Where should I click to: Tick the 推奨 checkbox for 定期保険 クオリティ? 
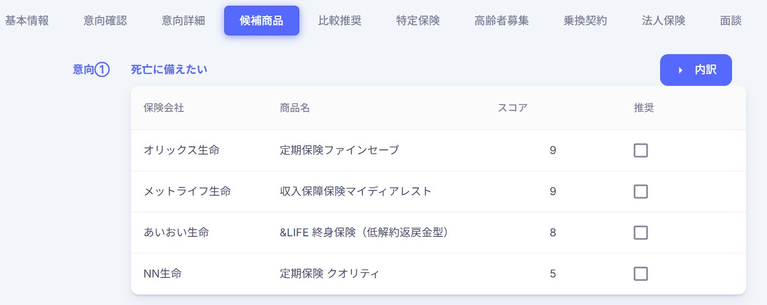coord(640,273)
